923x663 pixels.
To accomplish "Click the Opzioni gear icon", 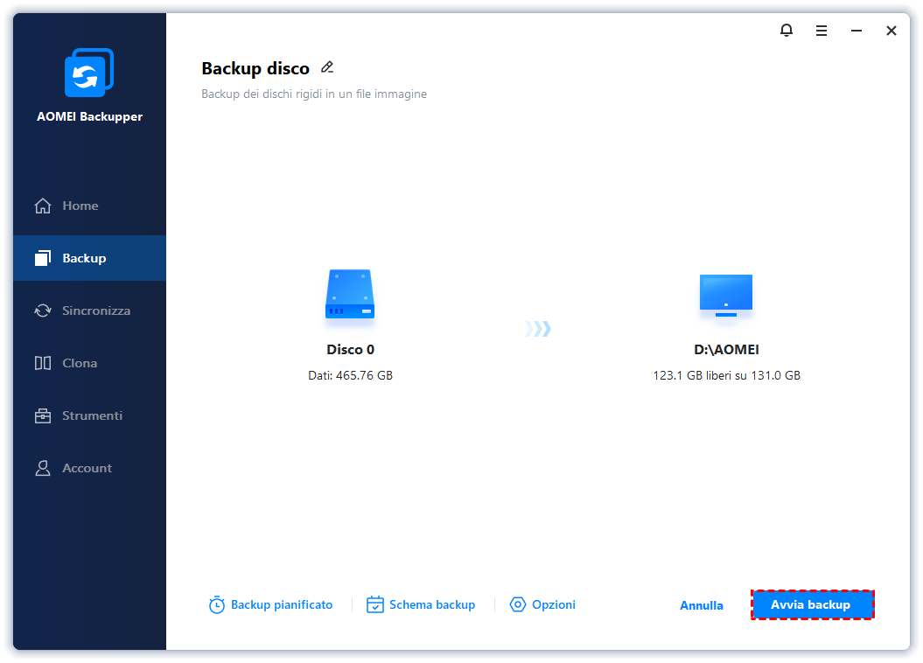I will click(517, 604).
